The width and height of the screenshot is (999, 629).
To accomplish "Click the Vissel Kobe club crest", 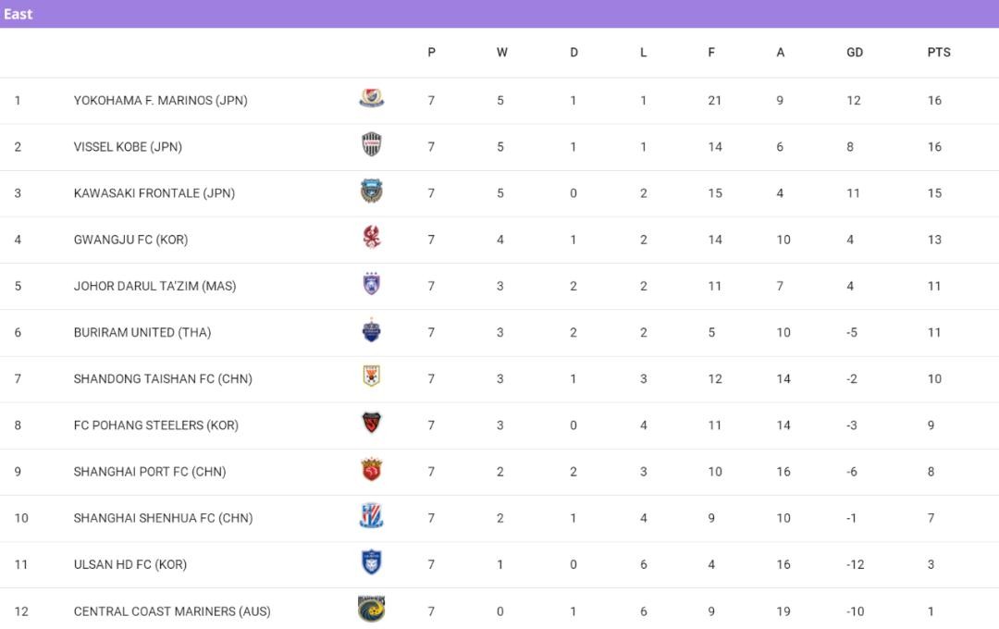I will (372, 145).
